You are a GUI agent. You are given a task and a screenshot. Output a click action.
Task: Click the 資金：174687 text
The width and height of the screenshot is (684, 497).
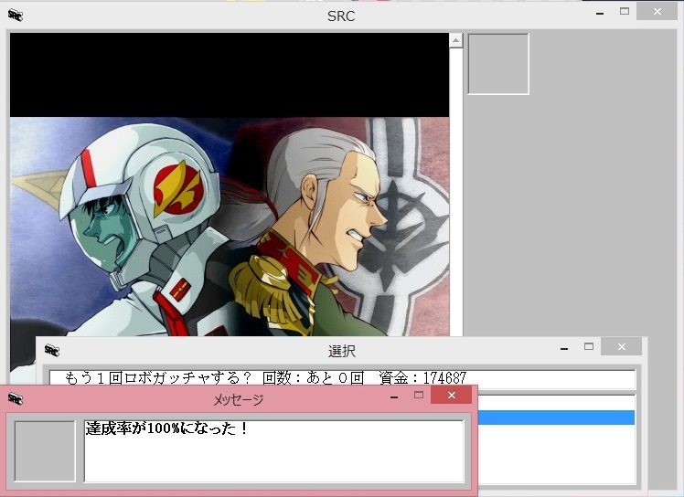pyautogui.click(x=422, y=377)
